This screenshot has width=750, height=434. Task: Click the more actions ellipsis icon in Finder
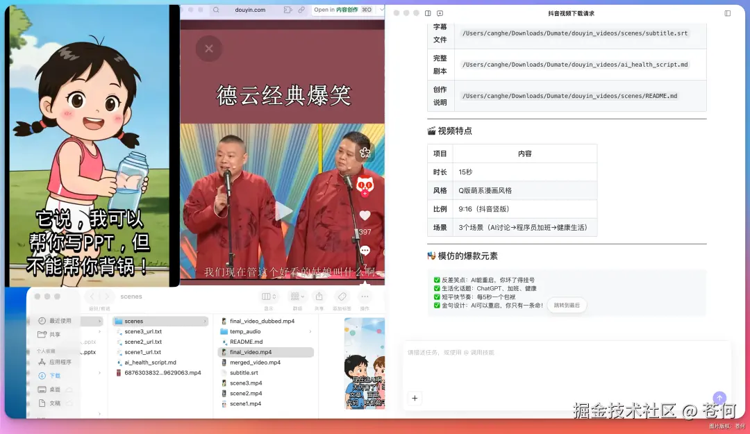pos(364,295)
